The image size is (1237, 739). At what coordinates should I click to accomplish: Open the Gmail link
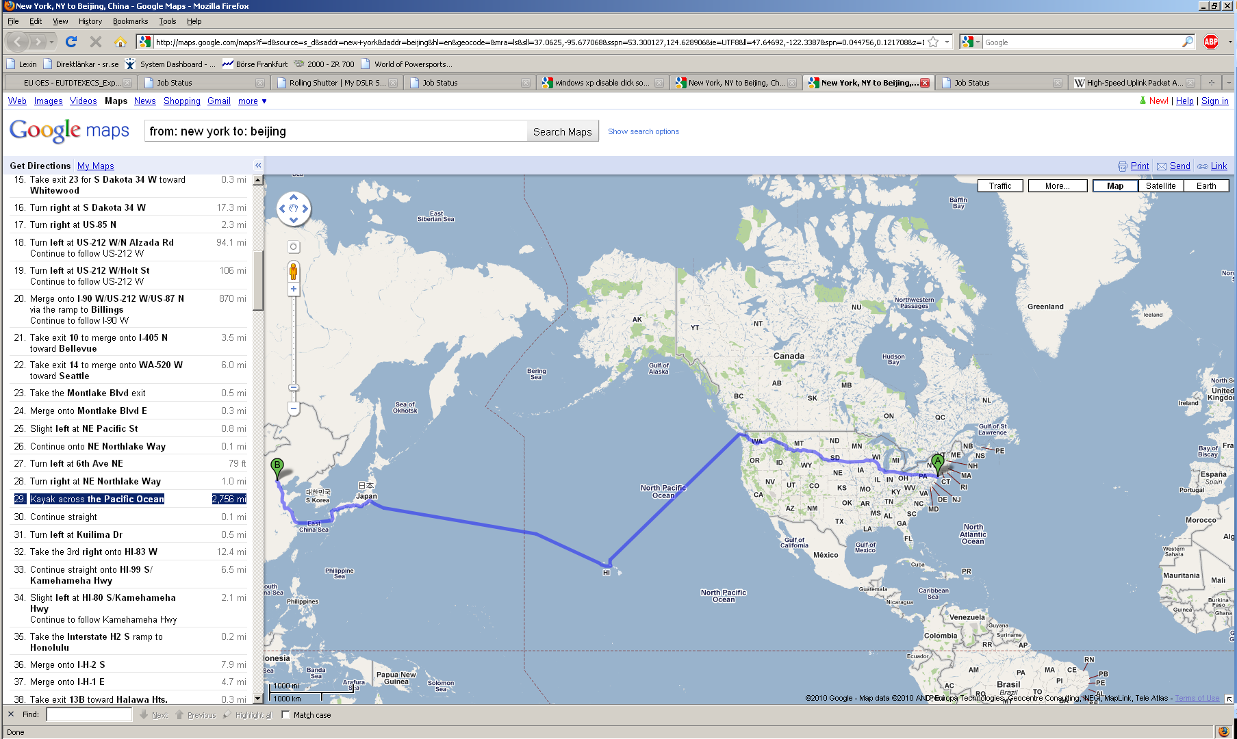tap(219, 101)
